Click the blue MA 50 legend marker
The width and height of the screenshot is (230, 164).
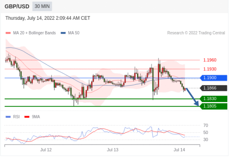click(x=63, y=33)
